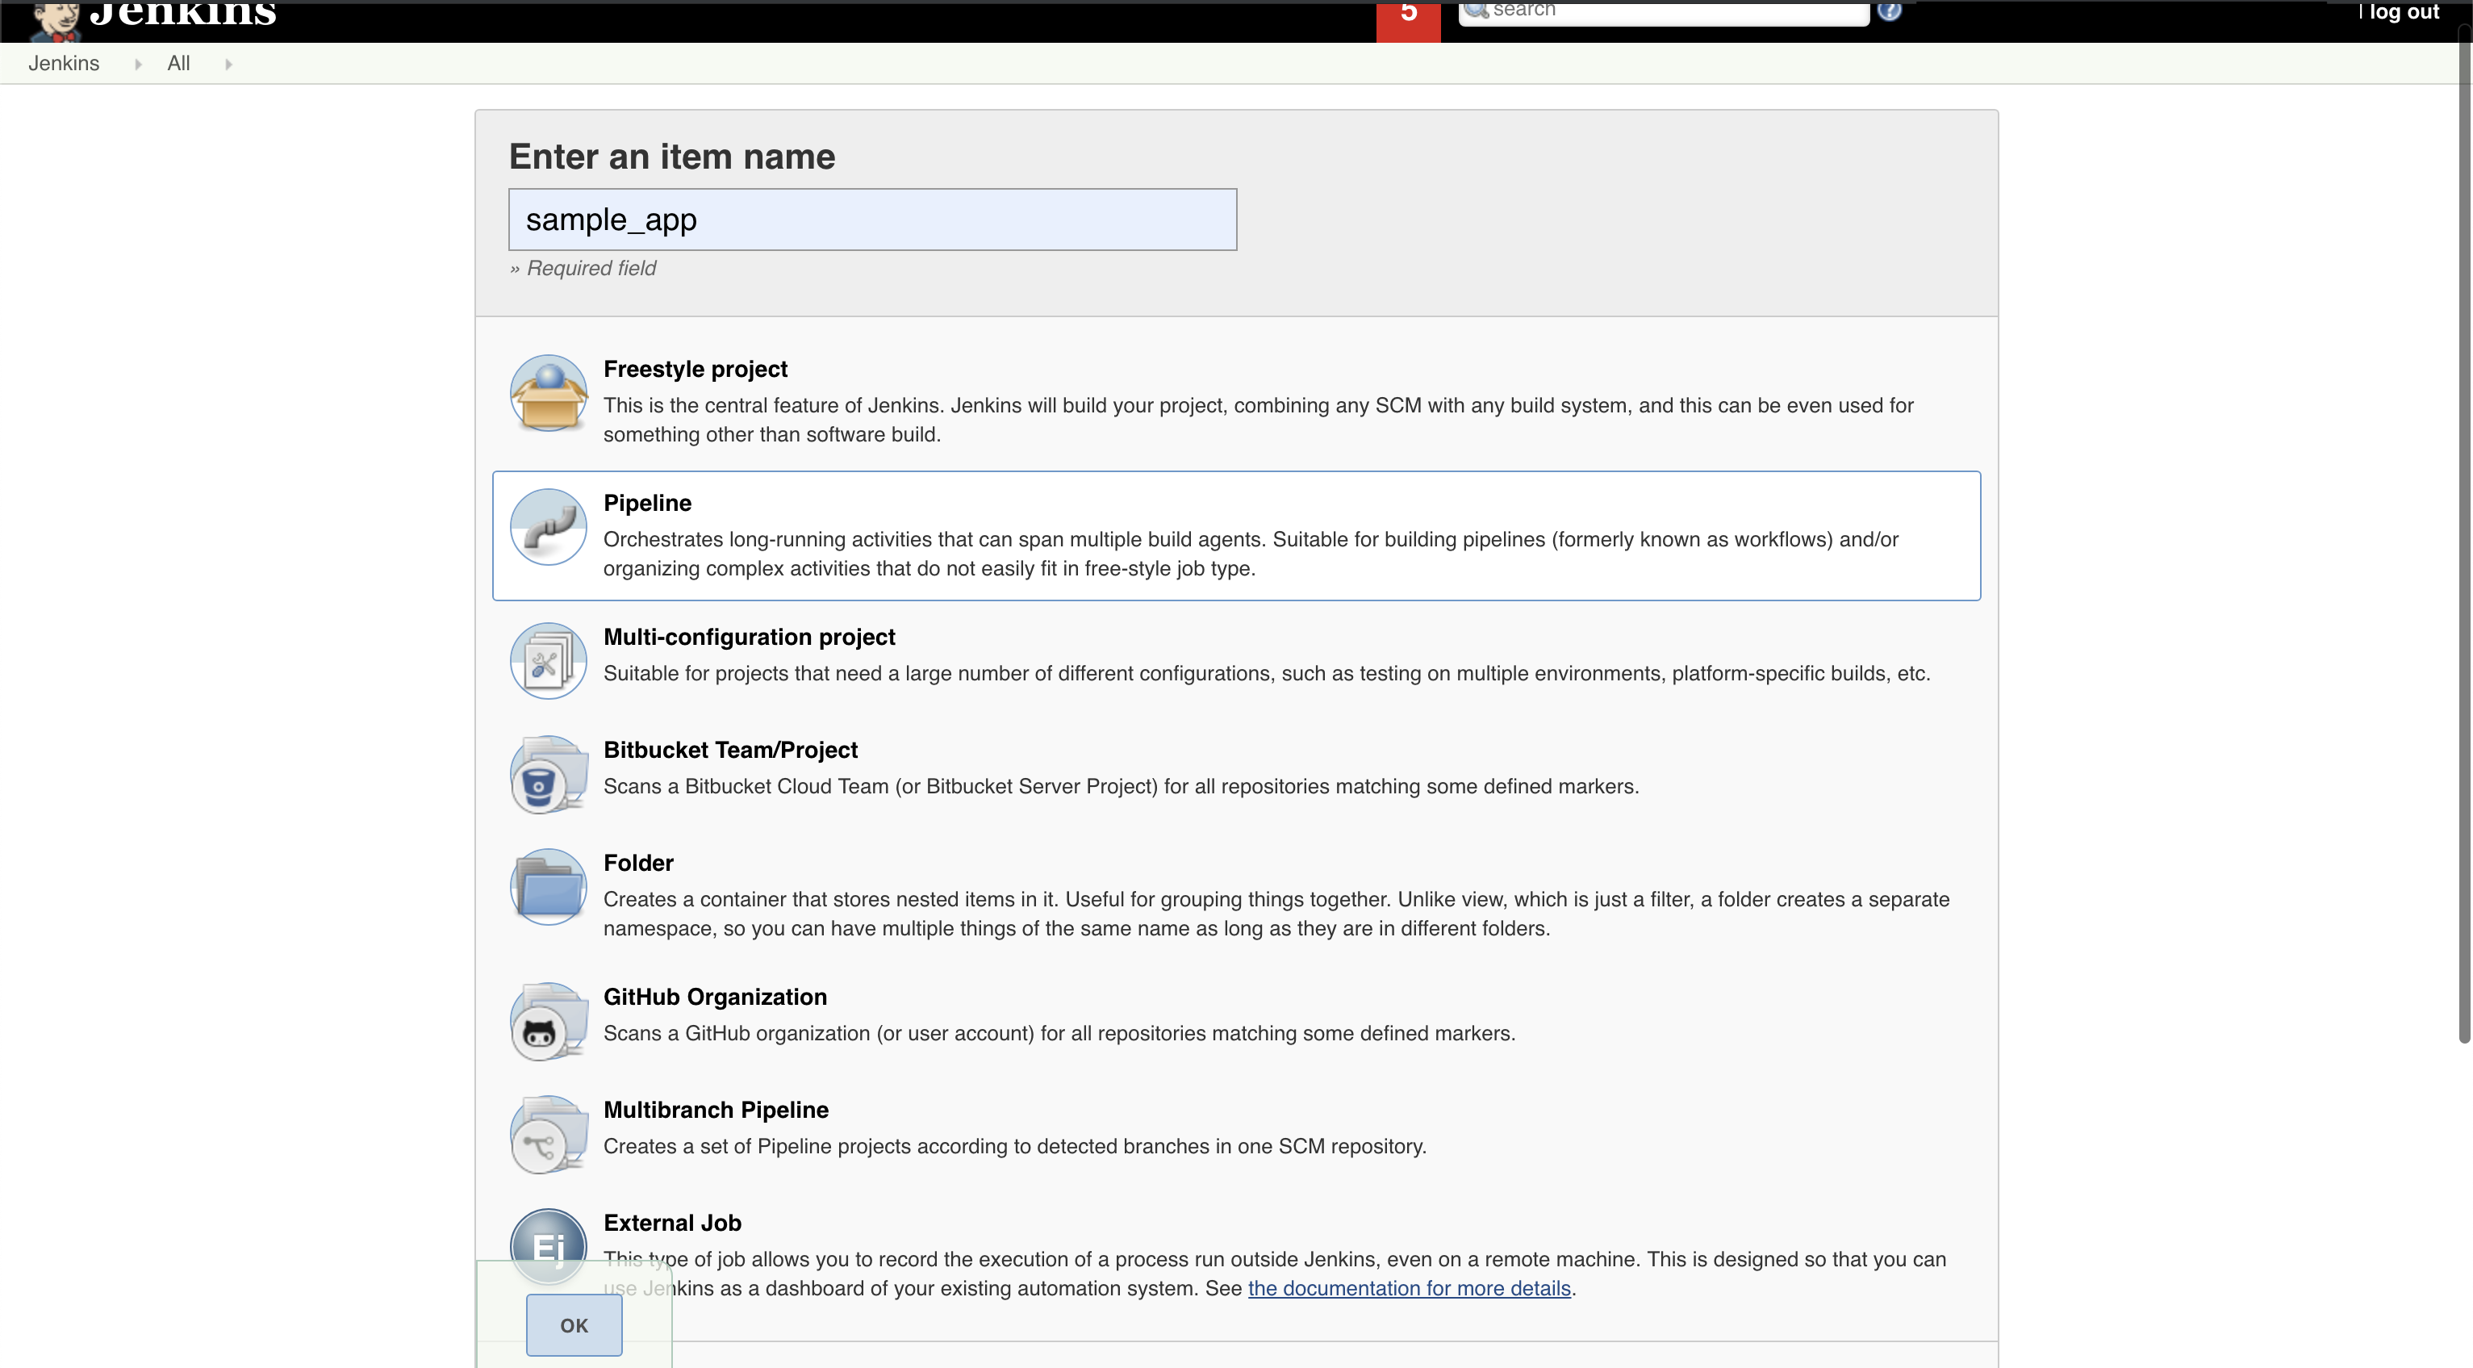Go to the Jenkins breadcrumb
The width and height of the screenshot is (2473, 1368).
(x=64, y=64)
